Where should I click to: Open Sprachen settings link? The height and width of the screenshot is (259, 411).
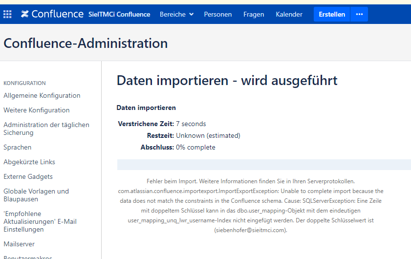click(x=17, y=147)
